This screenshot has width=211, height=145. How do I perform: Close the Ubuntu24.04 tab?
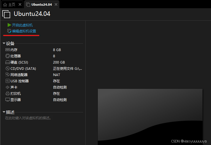click(x=56, y=5)
